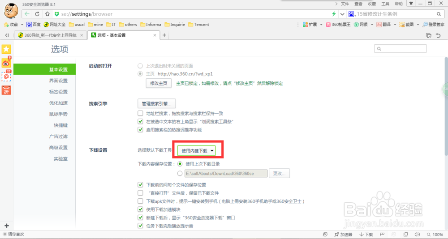The image size is (448, 239).
Task: Toggle 启用搜索栏的热搜词推荐功能 checkbox
Action: click(x=140, y=130)
